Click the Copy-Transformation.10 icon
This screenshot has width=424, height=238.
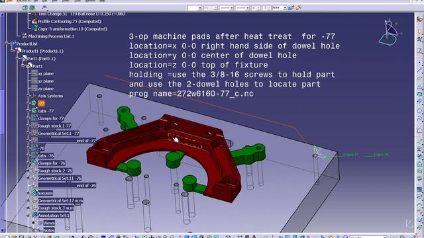click(34, 28)
